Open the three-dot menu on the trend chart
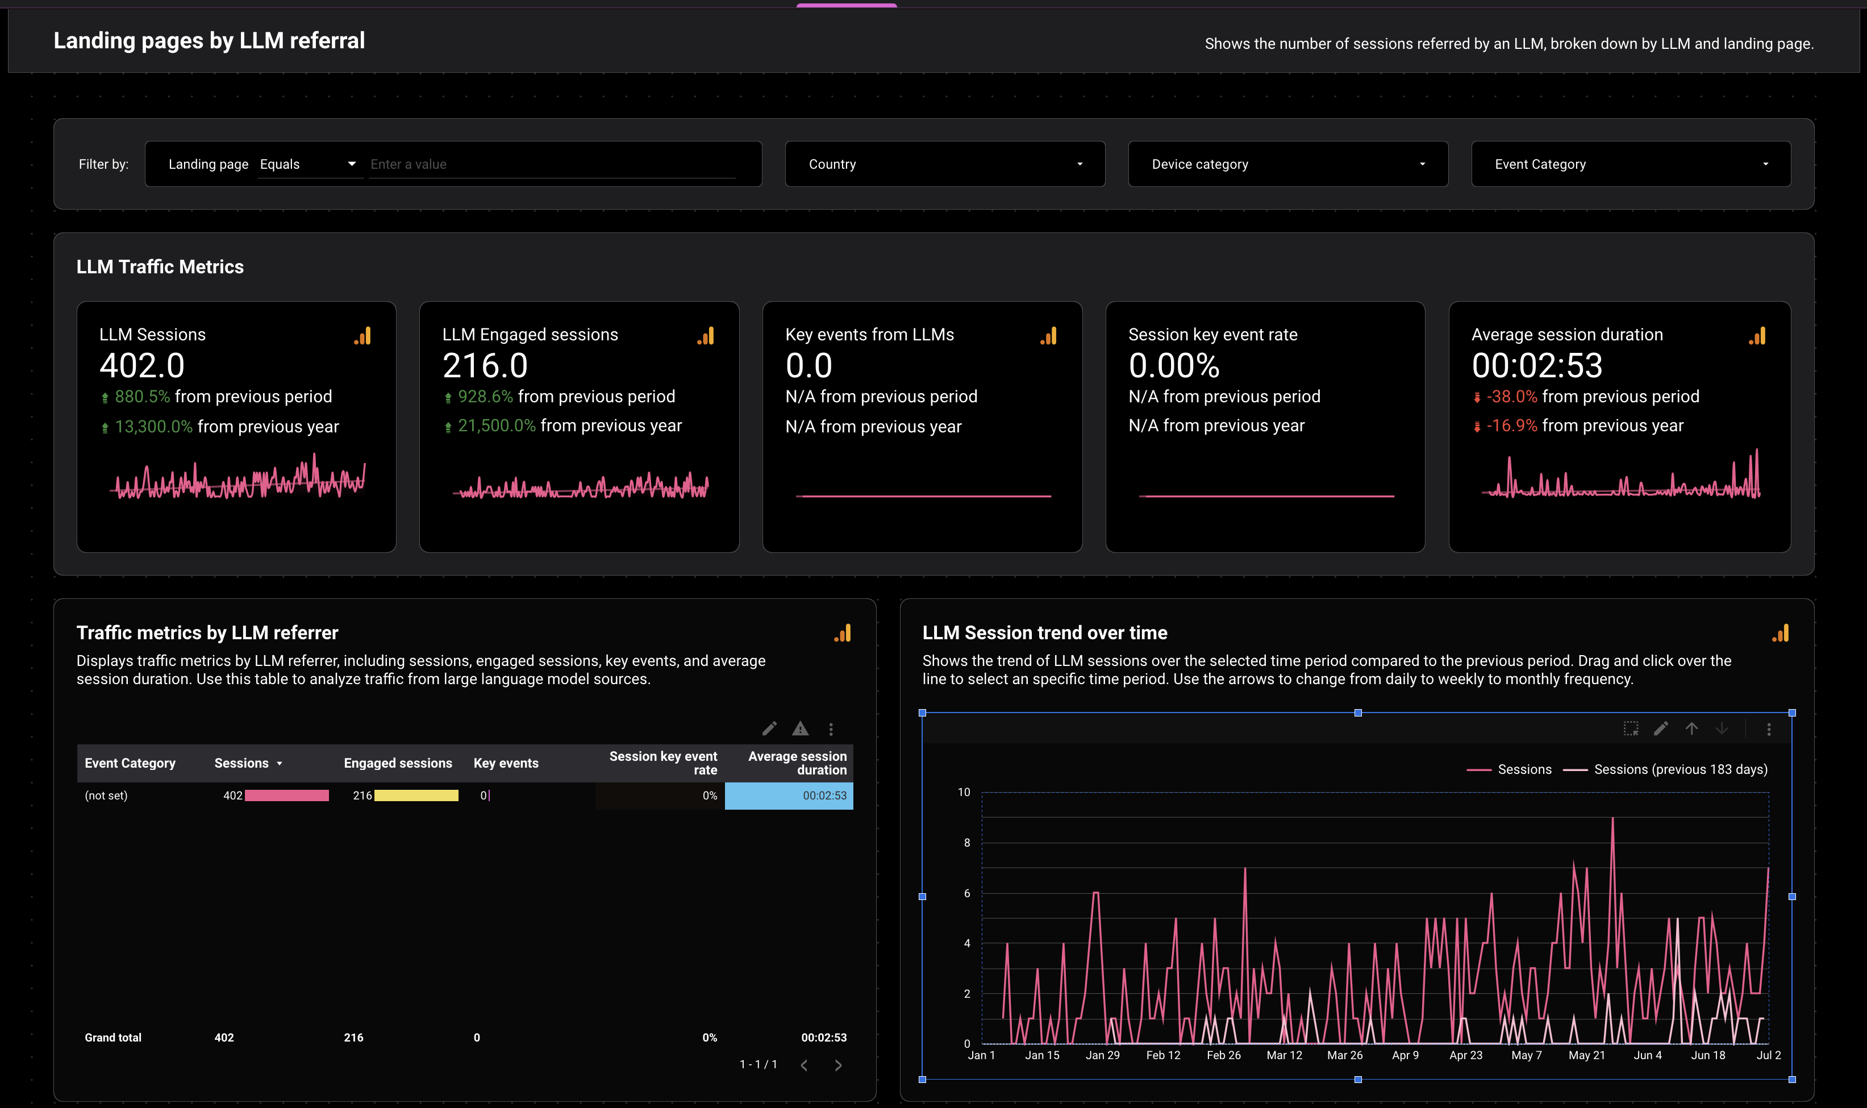The image size is (1867, 1108). point(1769,728)
